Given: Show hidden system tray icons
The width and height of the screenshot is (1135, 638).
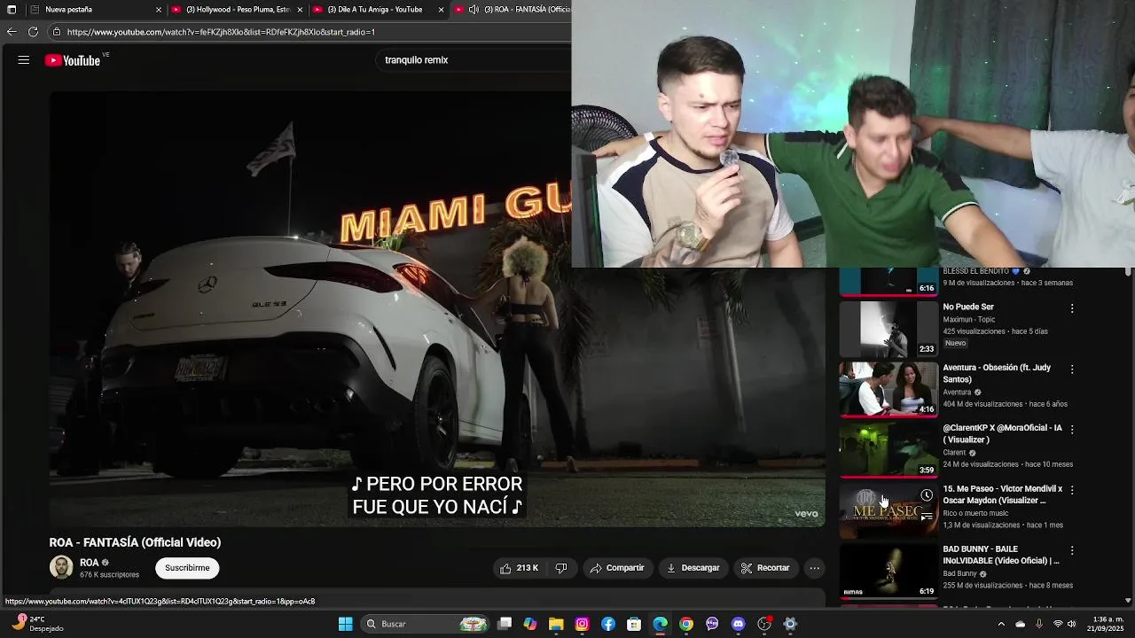Looking at the screenshot, I should 1001,624.
